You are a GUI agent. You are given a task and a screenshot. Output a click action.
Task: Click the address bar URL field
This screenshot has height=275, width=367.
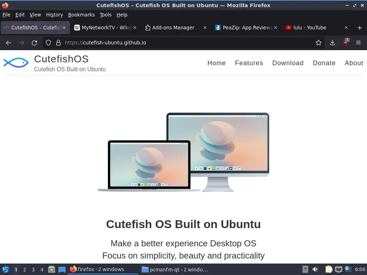pos(182,43)
